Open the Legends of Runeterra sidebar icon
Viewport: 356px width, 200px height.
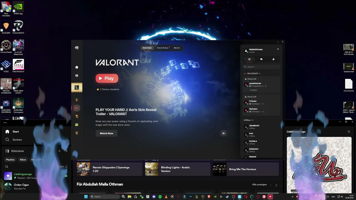pos(77,133)
